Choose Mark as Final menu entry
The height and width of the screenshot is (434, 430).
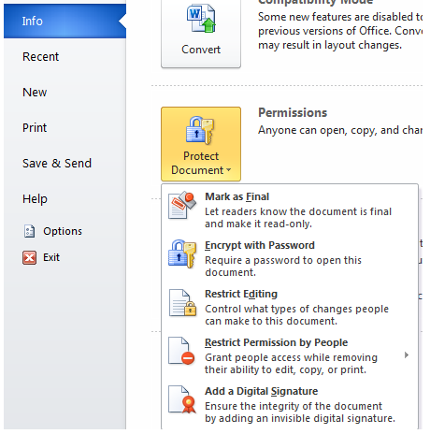(290, 210)
